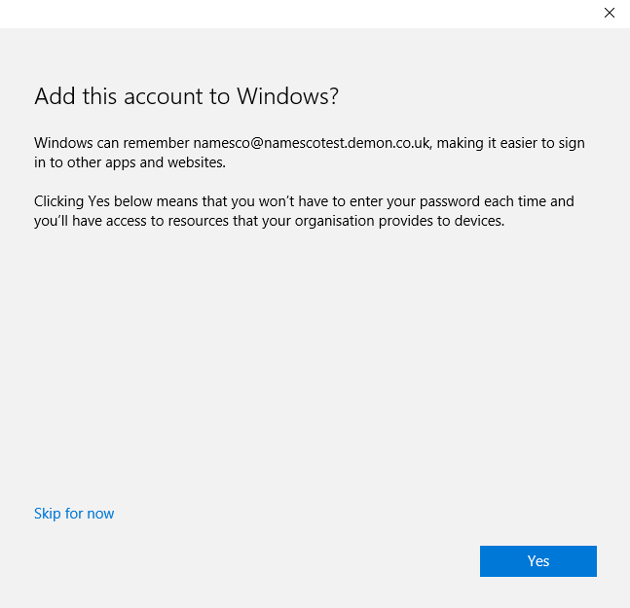Click the 'Clicking Yes below means' paragraph
The width and height of the screenshot is (630, 608).
coord(304,211)
